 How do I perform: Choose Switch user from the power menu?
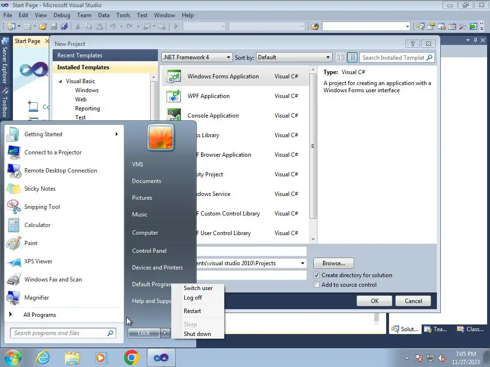198,288
